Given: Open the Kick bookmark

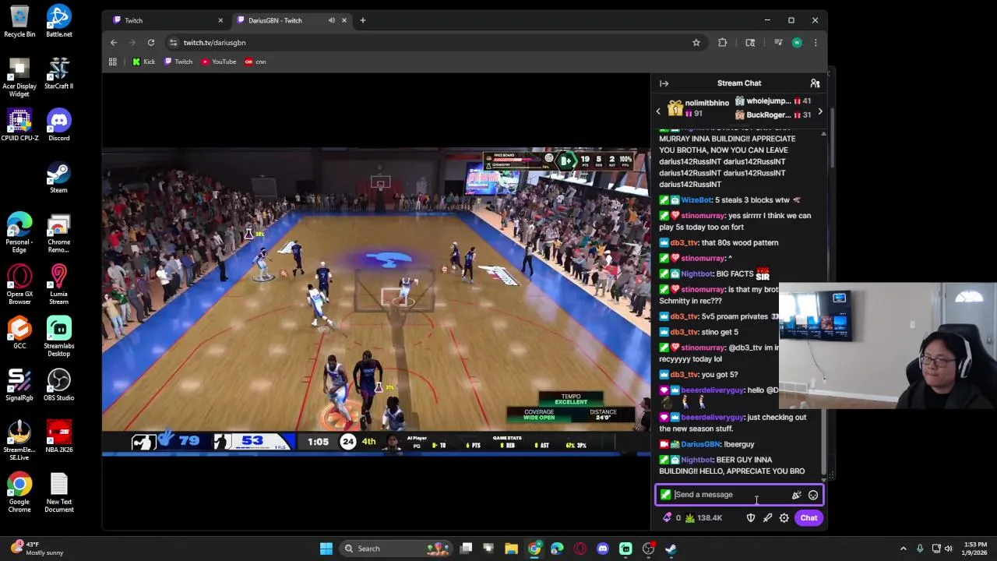Looking at the screenshot, I should coord(143,62).
